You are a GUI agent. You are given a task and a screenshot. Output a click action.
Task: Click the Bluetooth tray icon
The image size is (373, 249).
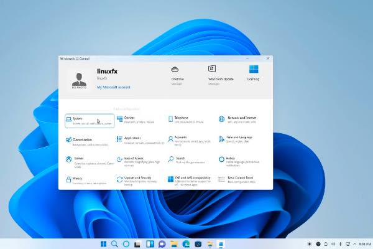pos(341,244)
